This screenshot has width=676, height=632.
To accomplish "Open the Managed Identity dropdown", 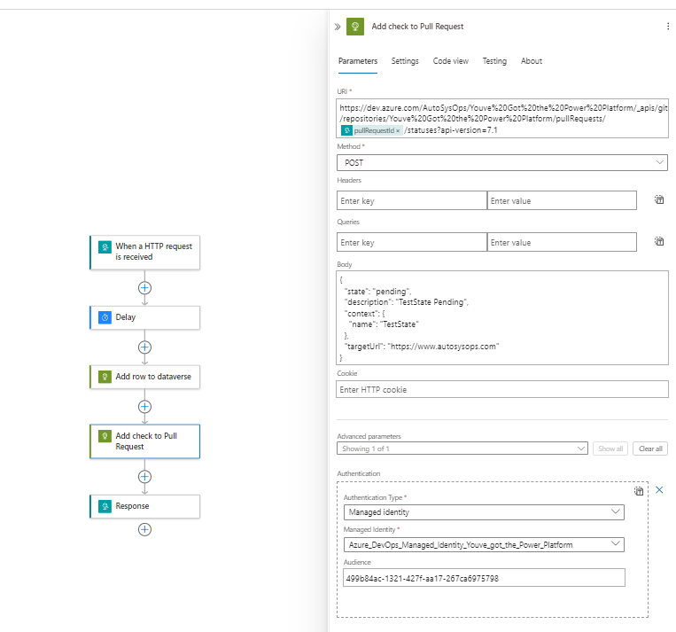I will (484, 545).
